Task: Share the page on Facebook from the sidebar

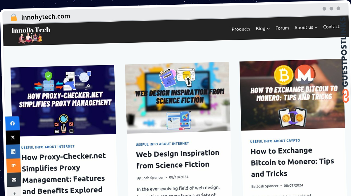Action: 13,123
